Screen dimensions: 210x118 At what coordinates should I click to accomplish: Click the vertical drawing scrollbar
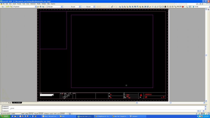point(206,55)
